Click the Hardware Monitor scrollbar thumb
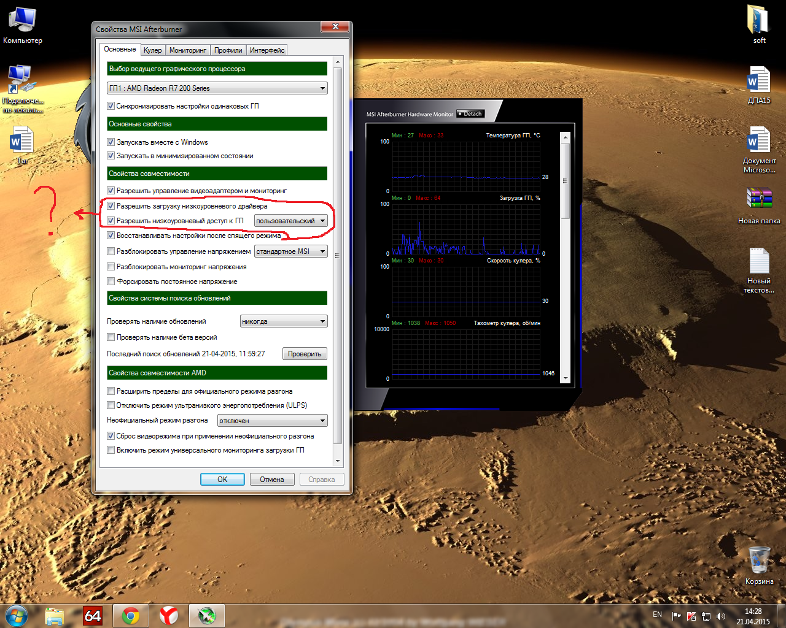Screen dimensions: 786x628 (566, 180)
